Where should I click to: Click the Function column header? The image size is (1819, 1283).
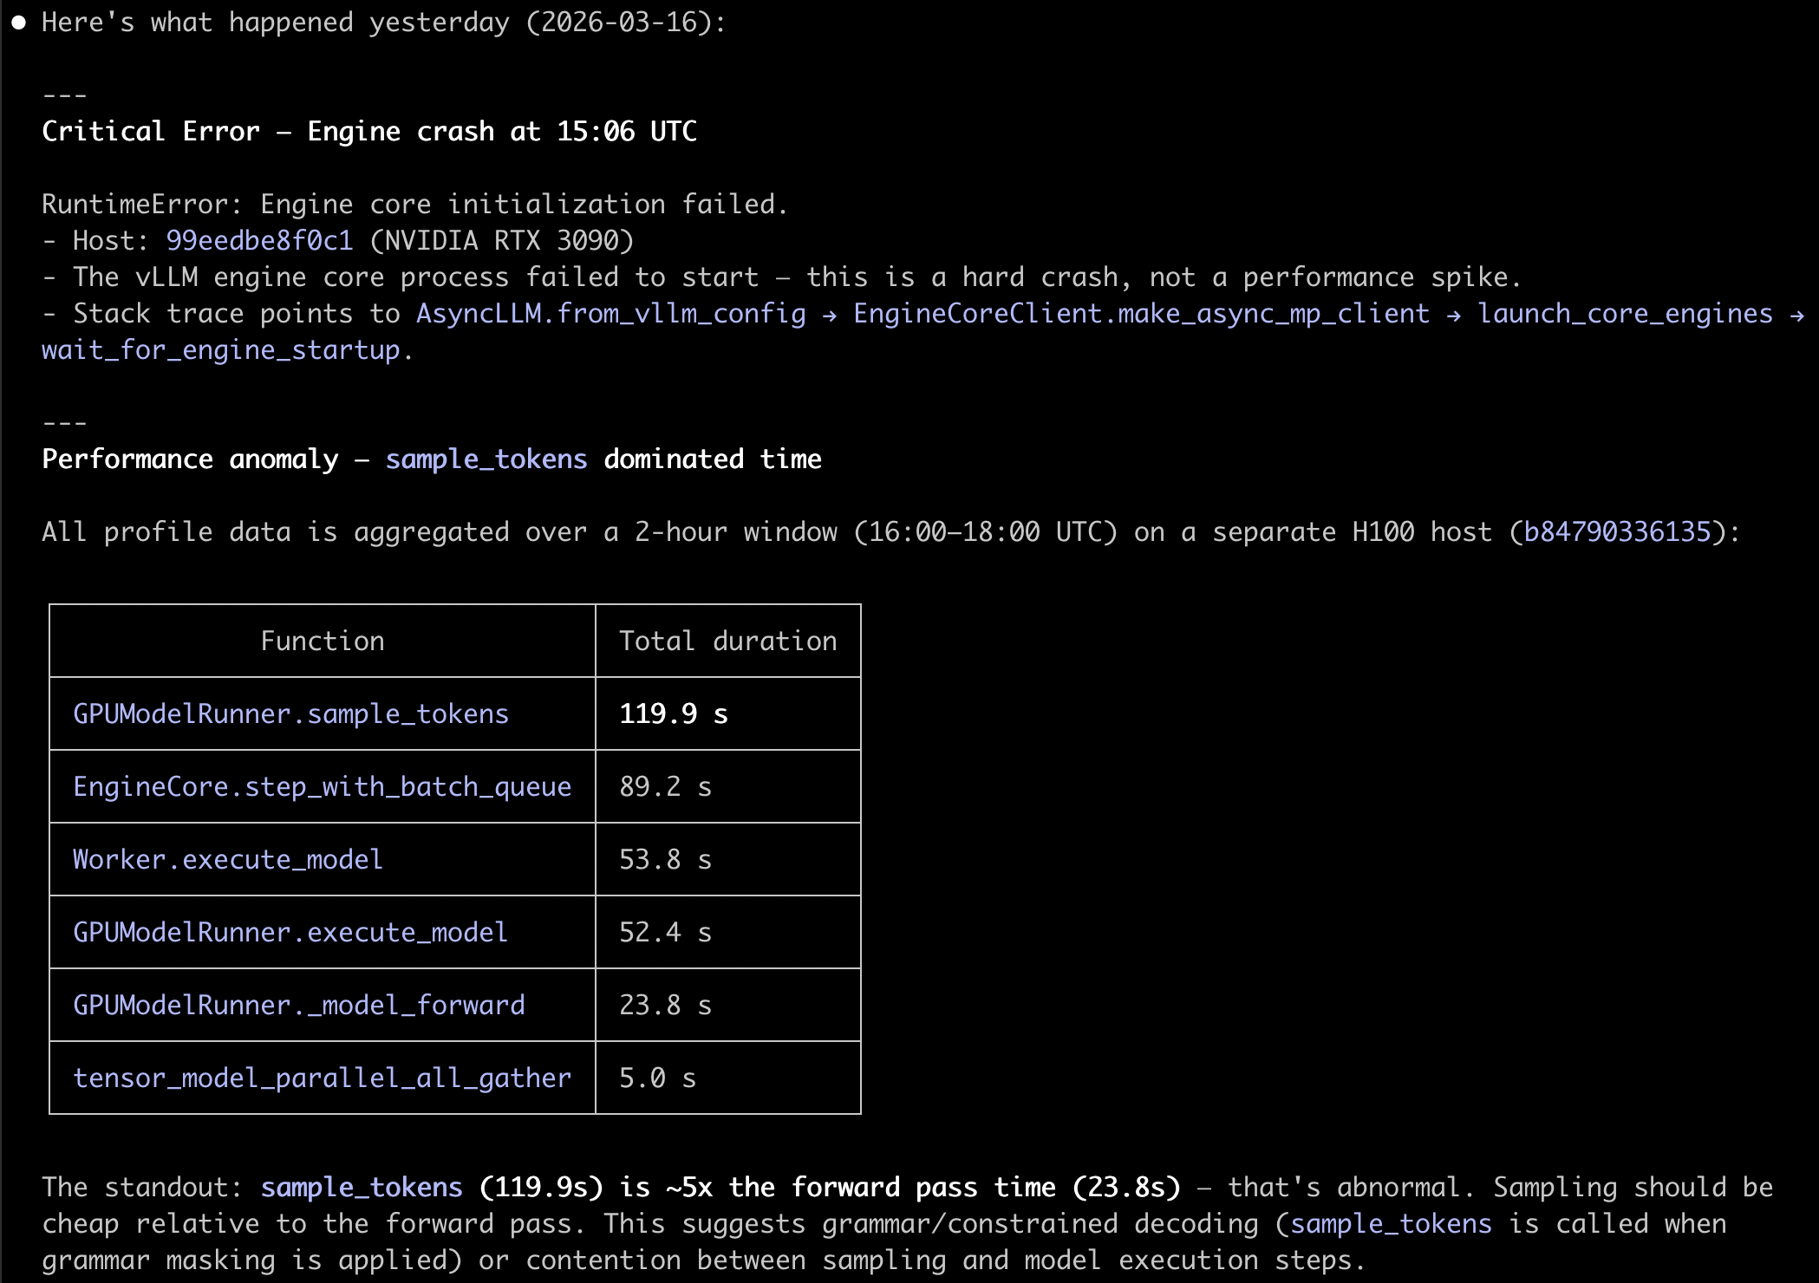[x=322, y=641]
